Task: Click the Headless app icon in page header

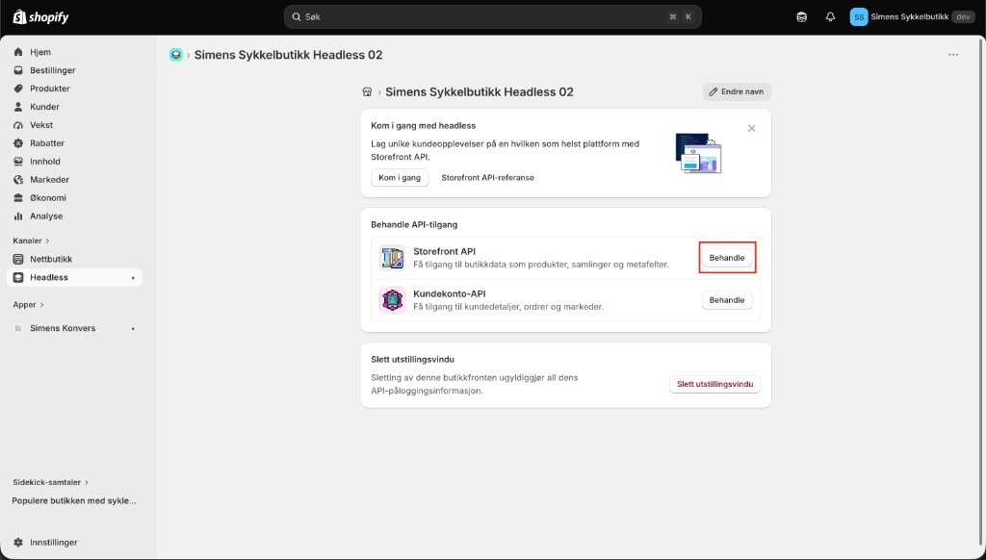Action: click(176, 55)
